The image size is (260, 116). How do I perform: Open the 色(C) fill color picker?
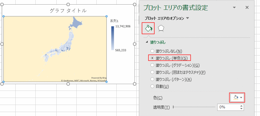[238, 98]
